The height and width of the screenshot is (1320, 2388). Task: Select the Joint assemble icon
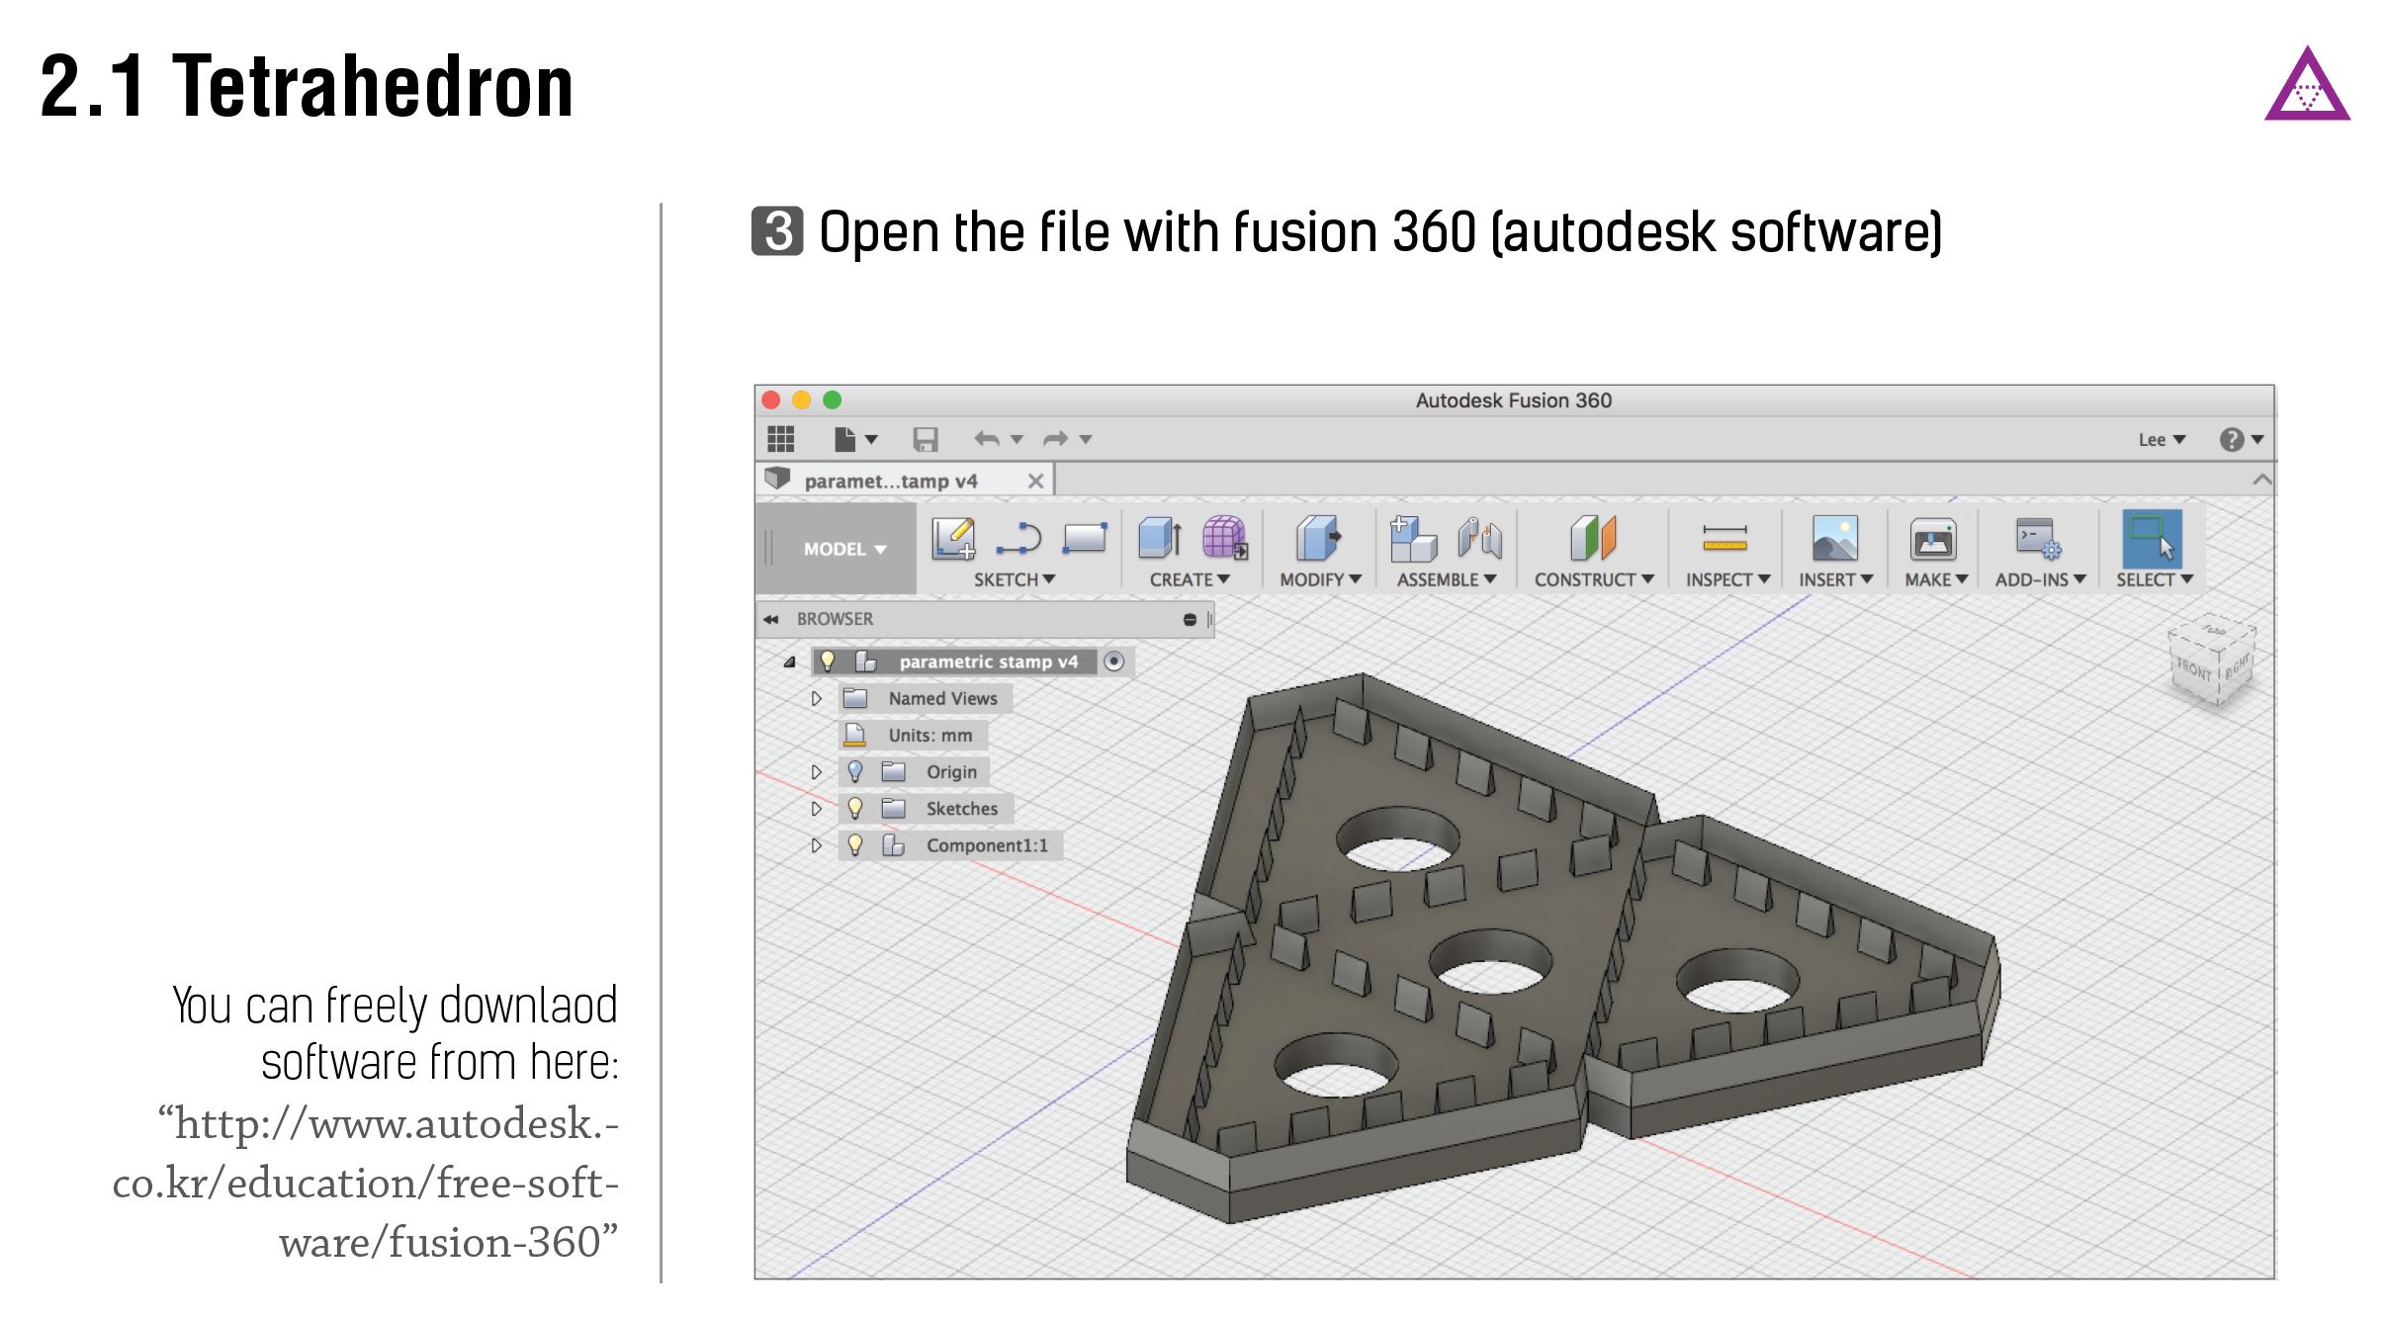click(x=1480, y=539)
